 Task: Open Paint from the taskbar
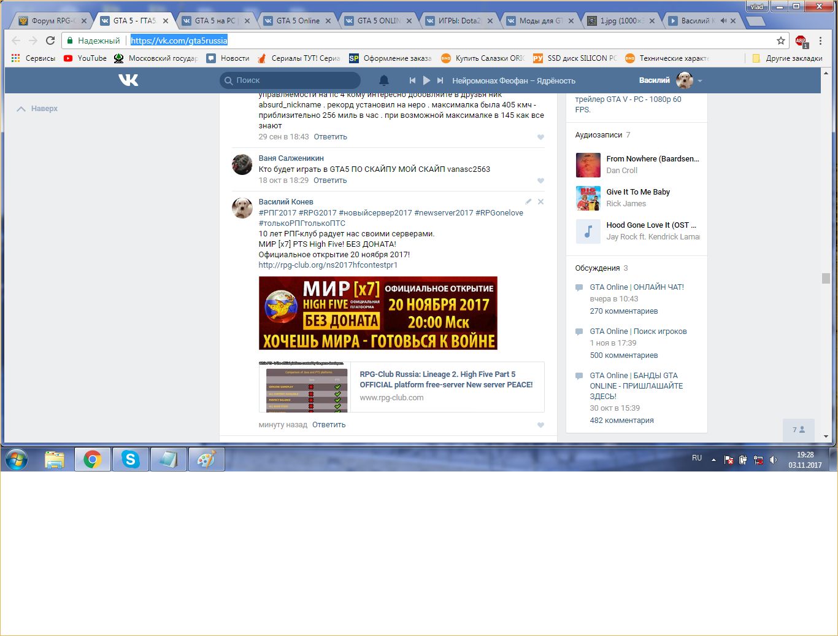[x=207, y=459]
